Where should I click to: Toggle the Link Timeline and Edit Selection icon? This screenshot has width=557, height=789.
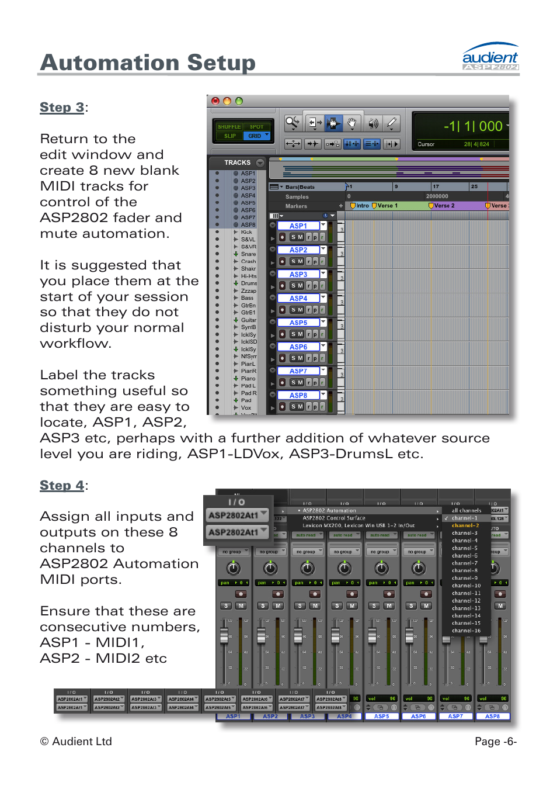[352, 144]
